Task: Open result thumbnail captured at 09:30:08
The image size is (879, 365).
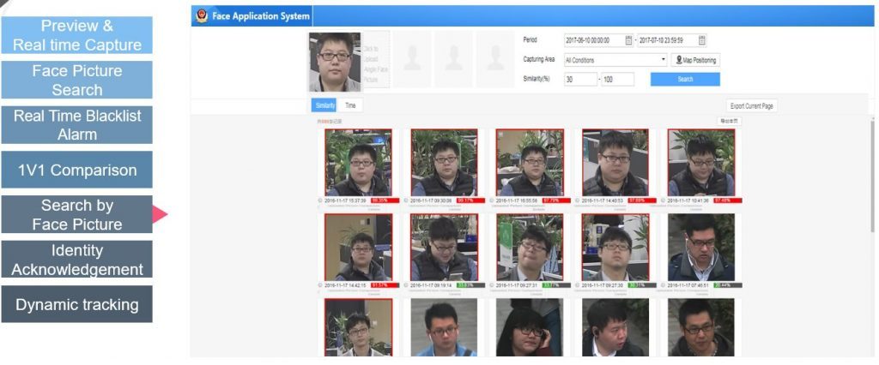Action: 444,162
